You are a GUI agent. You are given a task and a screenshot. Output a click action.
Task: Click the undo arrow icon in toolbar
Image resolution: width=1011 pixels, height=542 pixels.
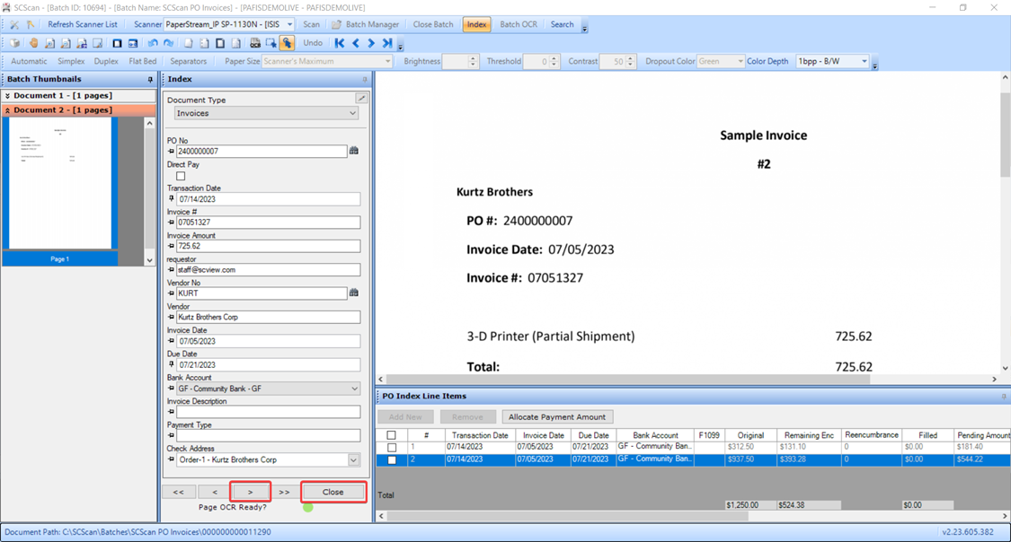[153, 43]
